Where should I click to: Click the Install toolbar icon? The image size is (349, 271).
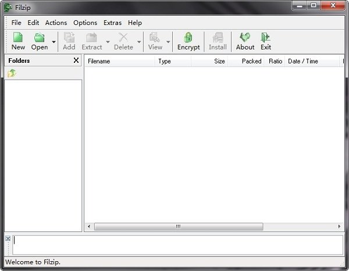coord(218,39)
